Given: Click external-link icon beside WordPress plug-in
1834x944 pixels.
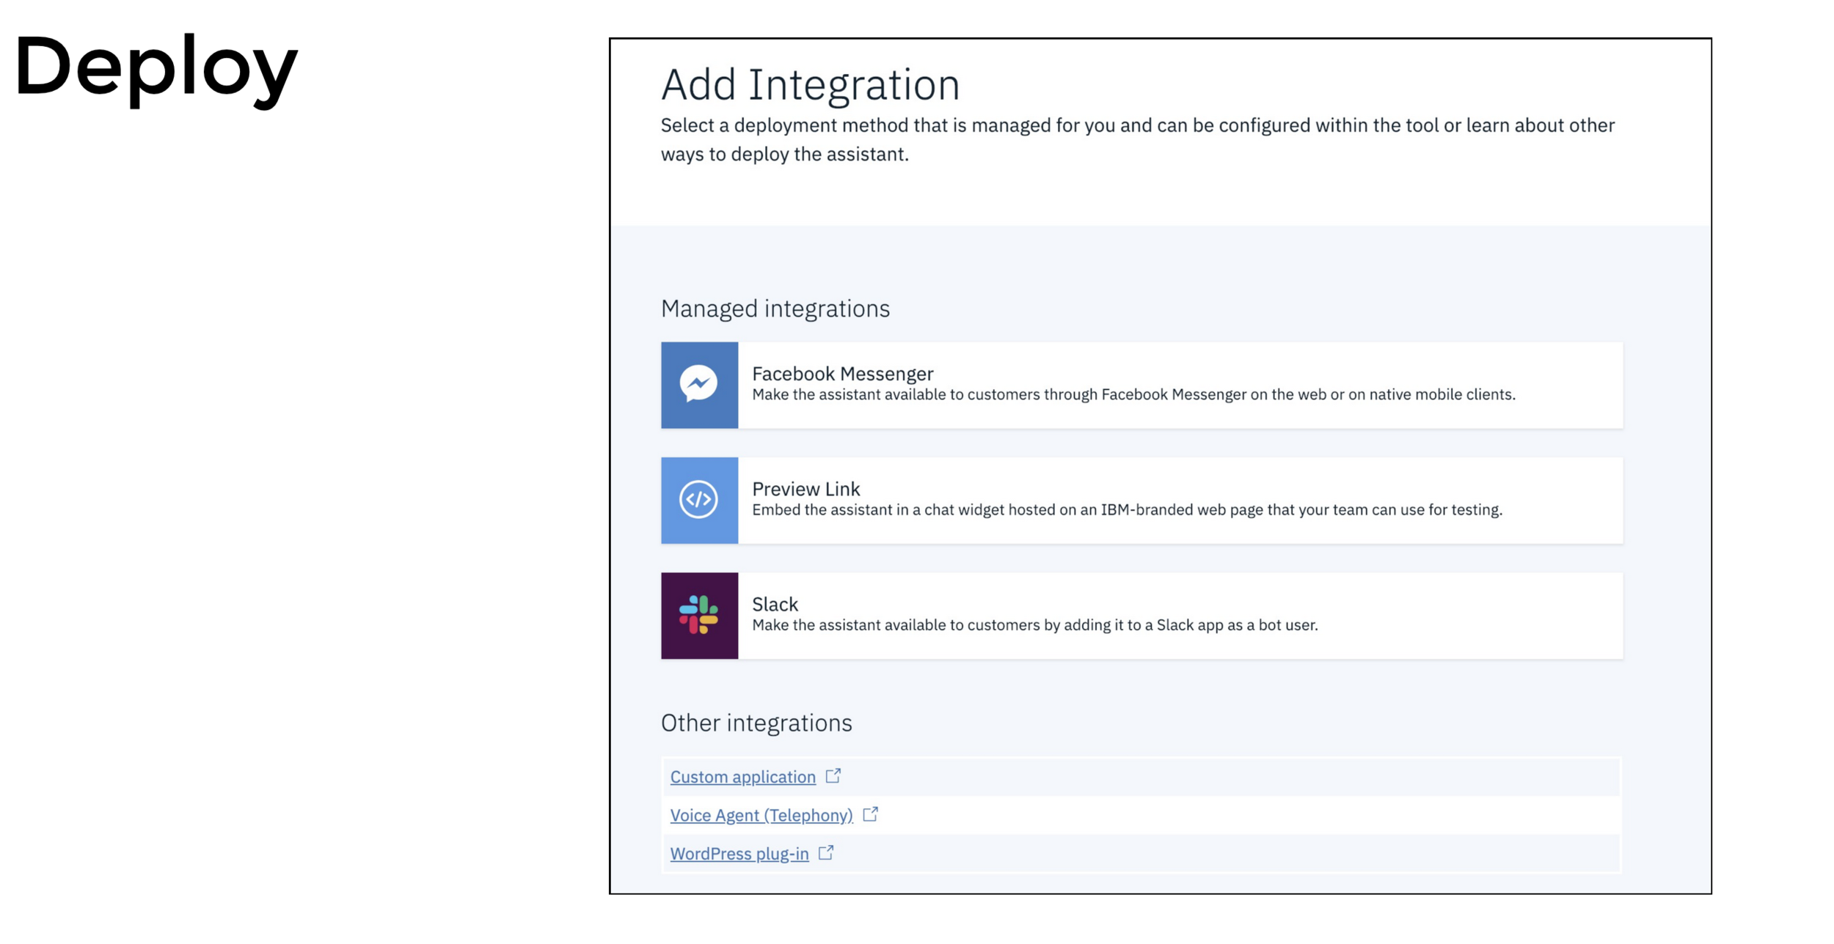Looking at the screenshot, I should pyautogui.click(x=826, y=852).
